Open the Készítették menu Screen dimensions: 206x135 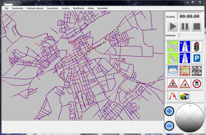point(102,8)
